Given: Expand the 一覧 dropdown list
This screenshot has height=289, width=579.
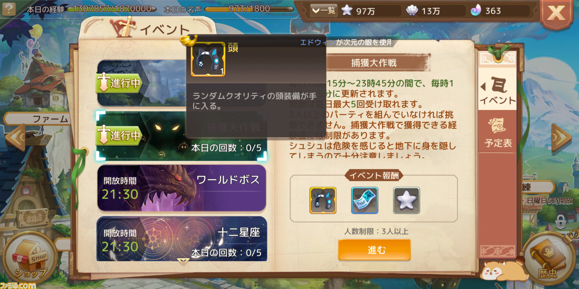Looking at the screenshot, I should pos(323,10).
